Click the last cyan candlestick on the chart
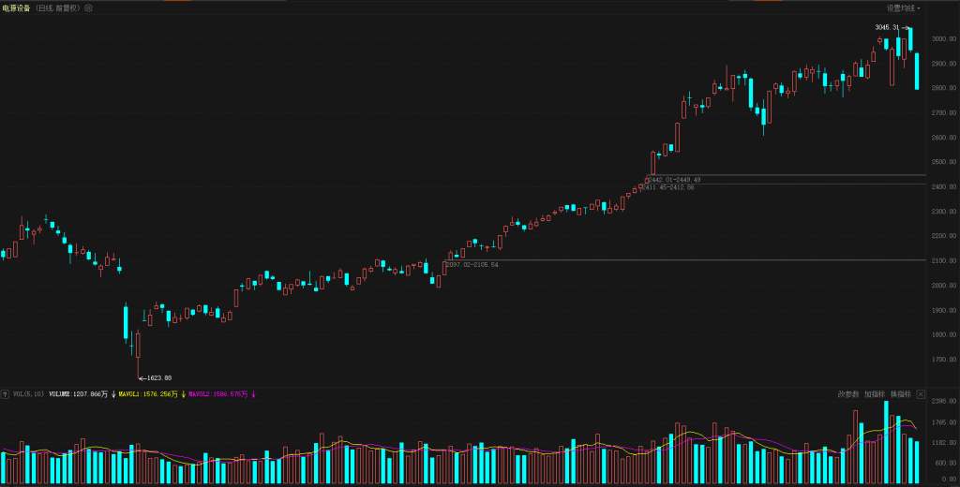960x487 pixels. 917,71
